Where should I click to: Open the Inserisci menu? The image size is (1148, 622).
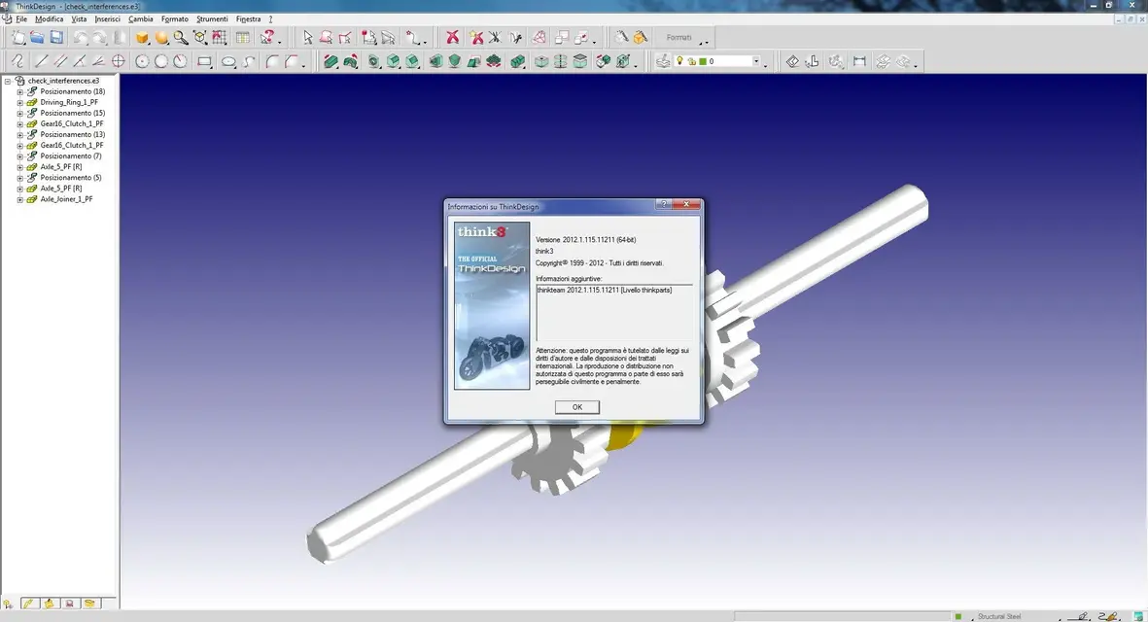click(108, 19)
